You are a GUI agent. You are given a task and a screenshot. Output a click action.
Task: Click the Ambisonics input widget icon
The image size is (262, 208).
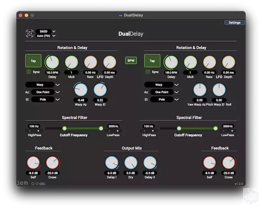pos(29,34)
